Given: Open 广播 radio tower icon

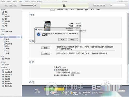Looking at the screenshot, I should tap(5, 26).
